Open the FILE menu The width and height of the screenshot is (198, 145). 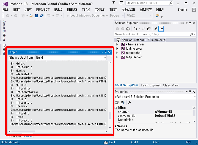click(x=5, y=10)
